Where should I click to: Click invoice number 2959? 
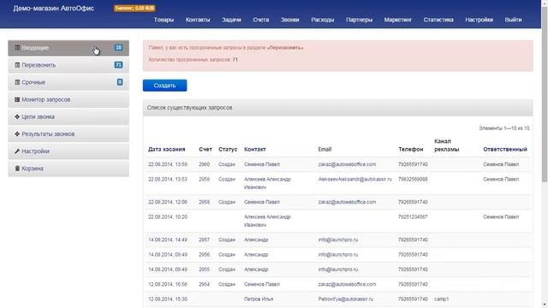[x=204, y=179]
